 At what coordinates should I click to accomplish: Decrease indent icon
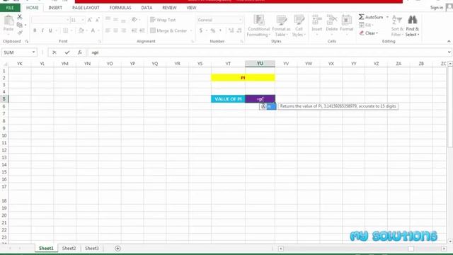click(x=134, y=30)
